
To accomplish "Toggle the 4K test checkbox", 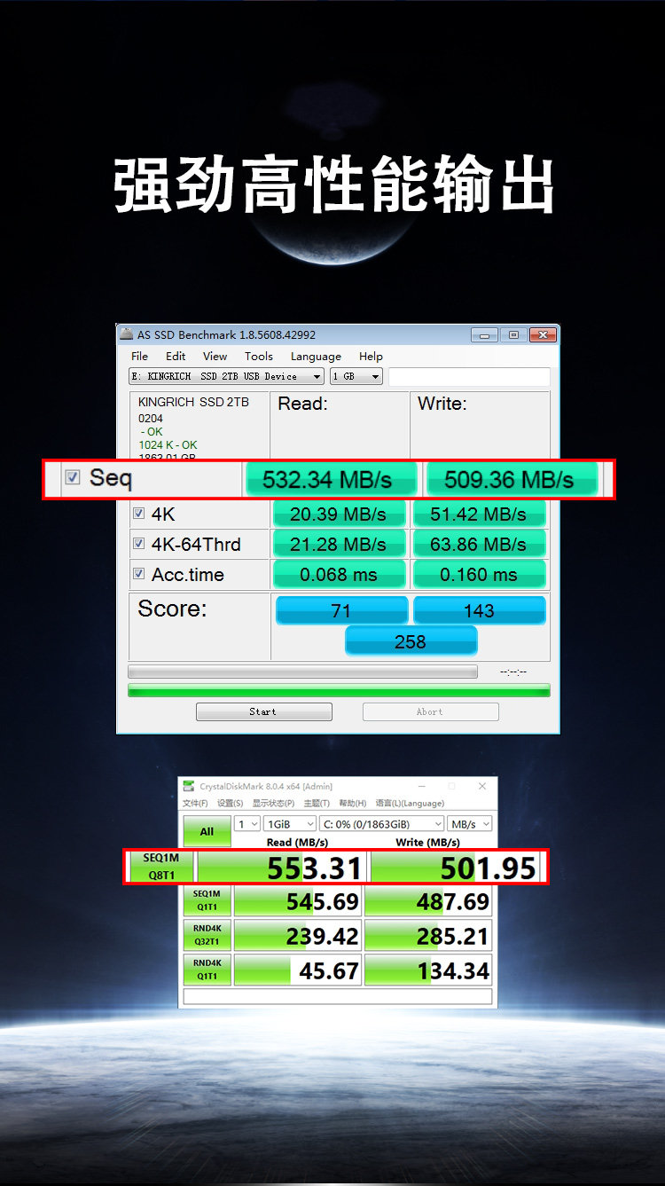I will point(138,513).
